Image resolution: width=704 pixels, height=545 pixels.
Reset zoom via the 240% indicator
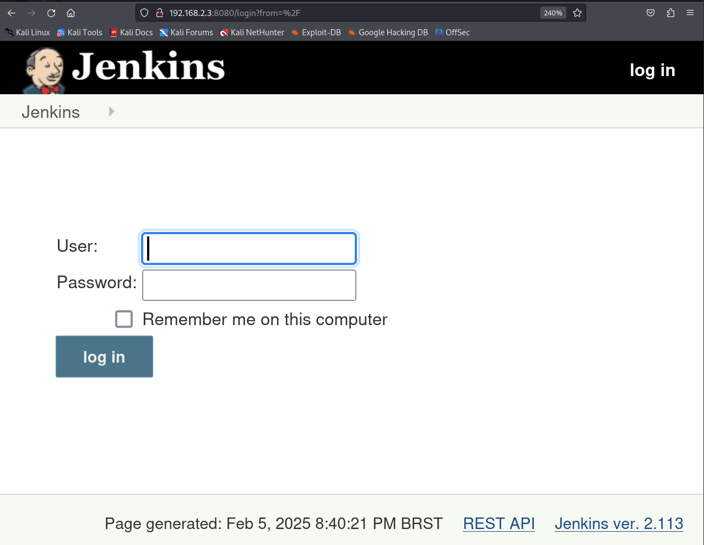(553, 13)
